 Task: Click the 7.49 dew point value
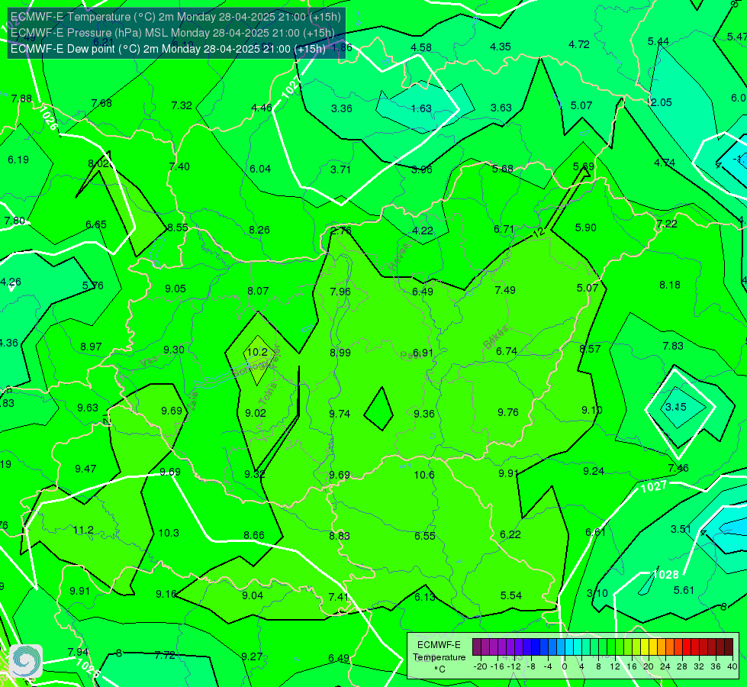(505, 290)
